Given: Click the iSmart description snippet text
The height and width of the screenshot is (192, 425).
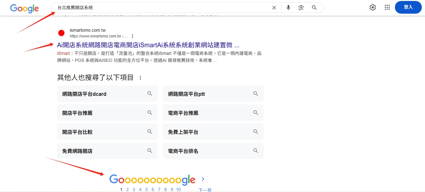Looking at the screenshot, I should 159,57.
